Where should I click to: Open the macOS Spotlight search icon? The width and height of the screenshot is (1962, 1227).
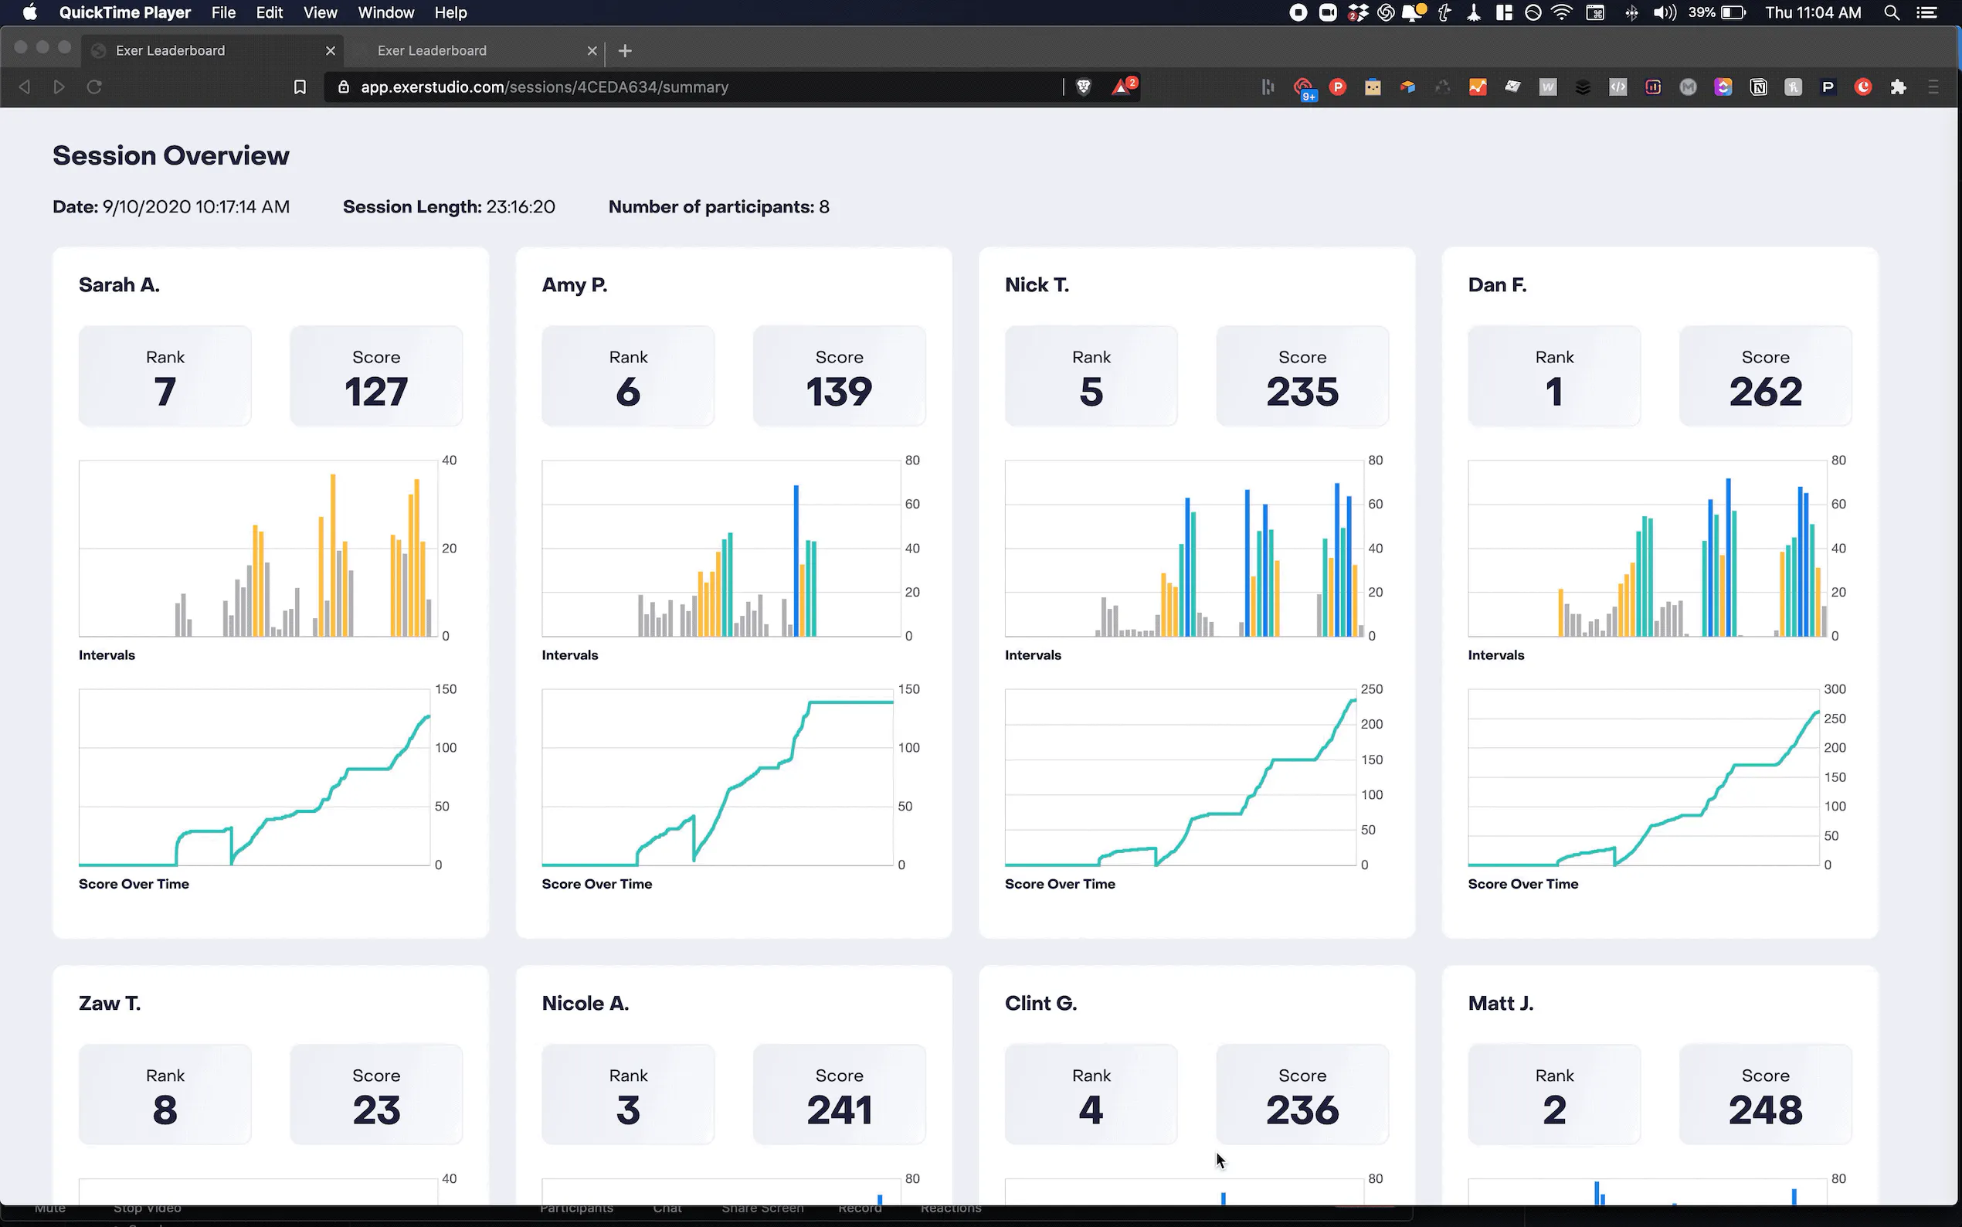click(1892, 12)
